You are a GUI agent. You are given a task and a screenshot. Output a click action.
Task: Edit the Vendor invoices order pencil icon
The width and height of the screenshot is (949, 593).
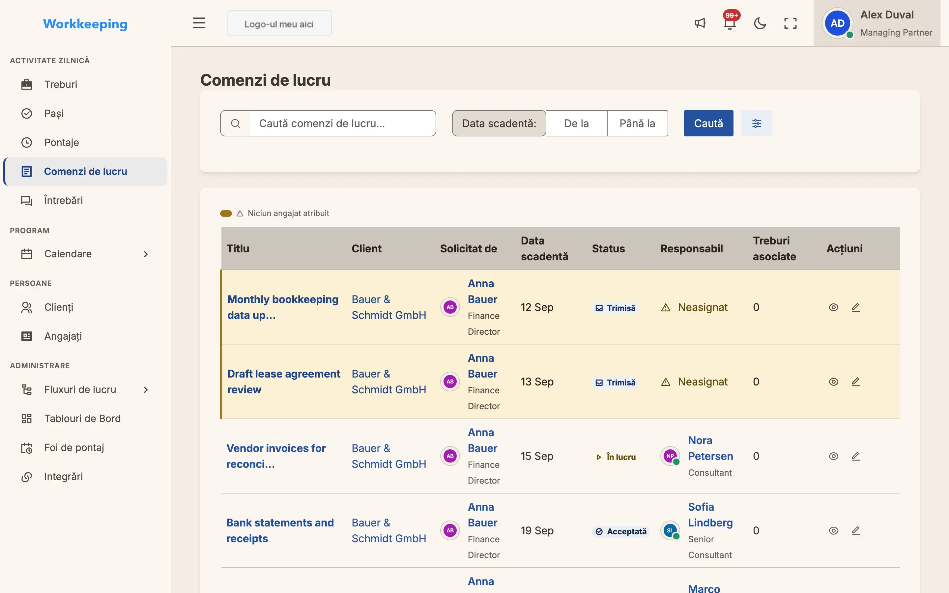click(856, 456)
